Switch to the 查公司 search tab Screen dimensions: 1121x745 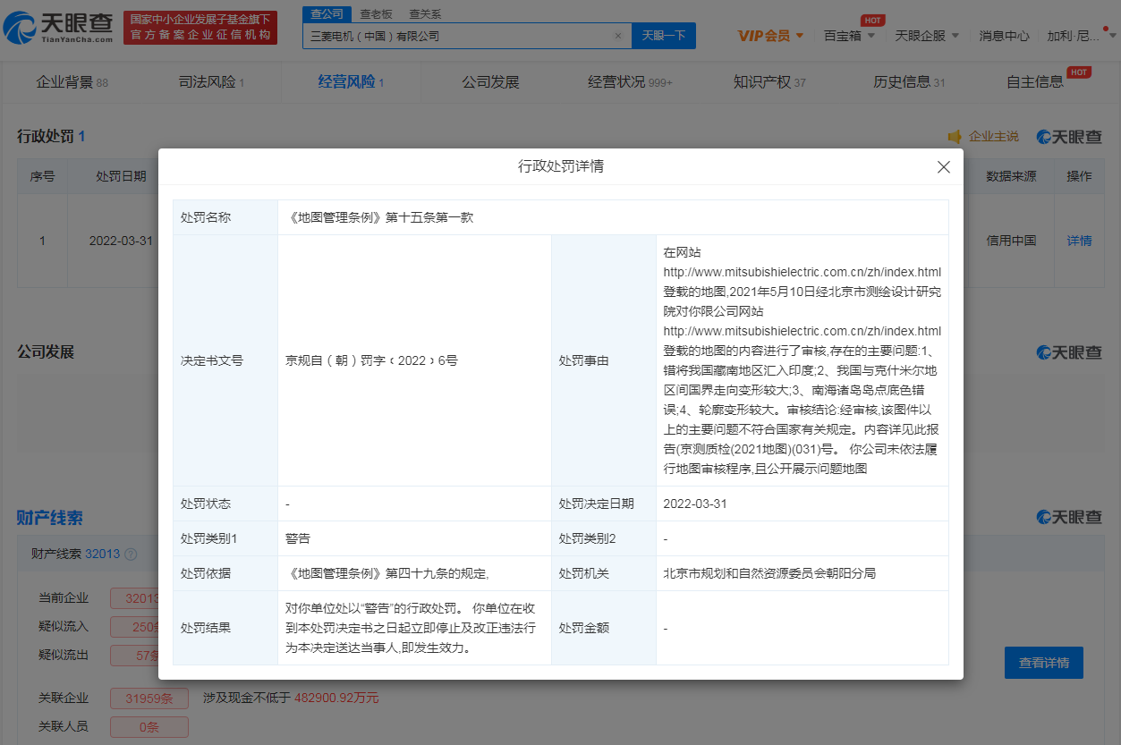(327, 13)
